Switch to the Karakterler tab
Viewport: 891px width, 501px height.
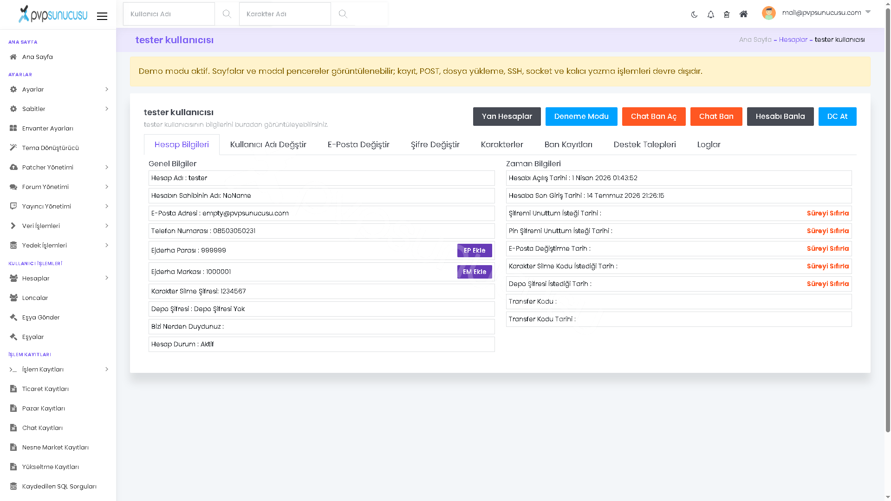click(502, 144)
